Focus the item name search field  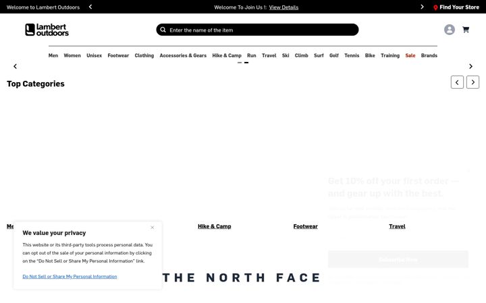[257, 30]
